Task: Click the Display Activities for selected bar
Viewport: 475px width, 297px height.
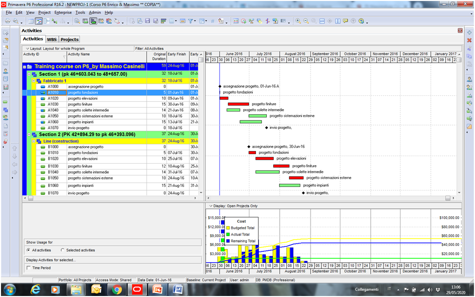Action: (x=114, y=260)
